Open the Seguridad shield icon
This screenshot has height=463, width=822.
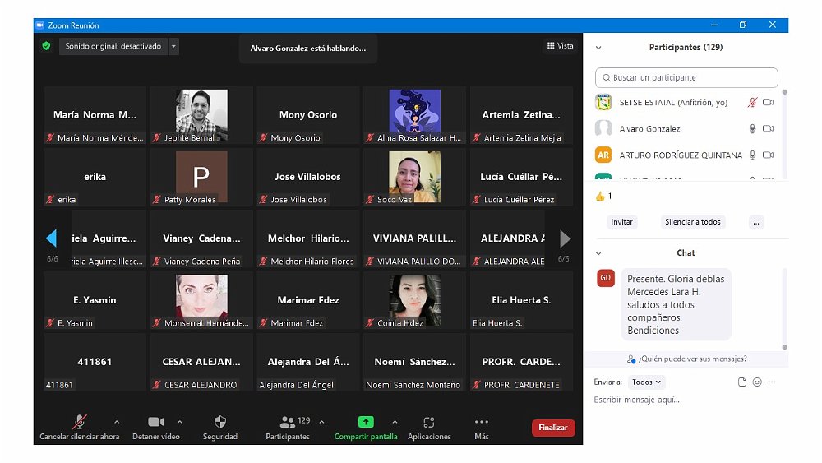[219, 422]
